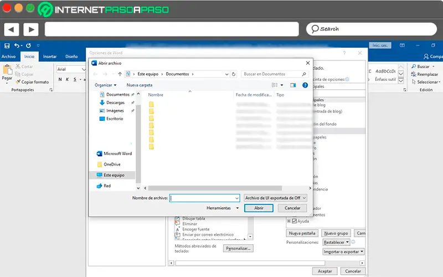
Task: Select Este equipo in navigation pane
Action: click(x=112, y=175)
